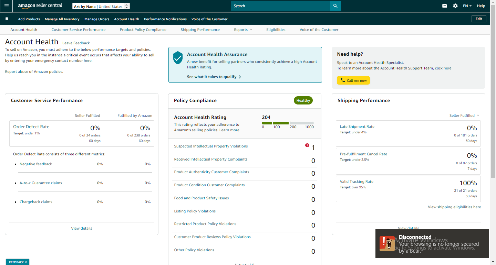496x265 pixels.
Task: Open the Late Shipment Rate metric
Action: coord(357,126)
